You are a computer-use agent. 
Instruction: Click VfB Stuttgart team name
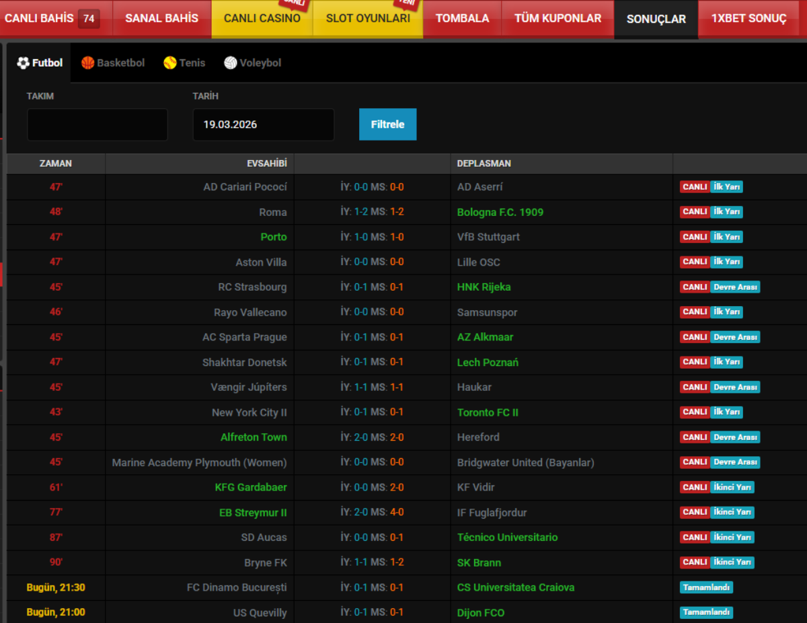pos(488,237)
